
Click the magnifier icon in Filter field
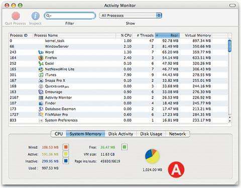[49, 16]
